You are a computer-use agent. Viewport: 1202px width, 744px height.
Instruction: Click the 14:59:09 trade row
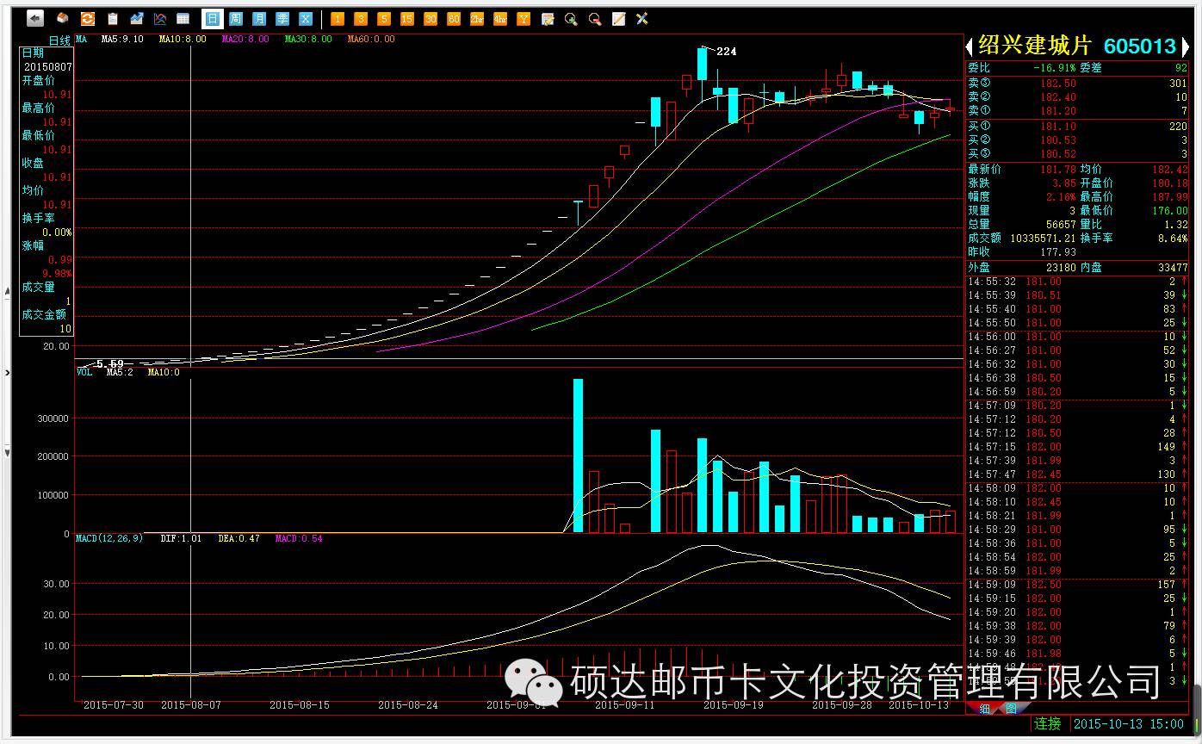pyautogui.click(x=1079, y=585)
